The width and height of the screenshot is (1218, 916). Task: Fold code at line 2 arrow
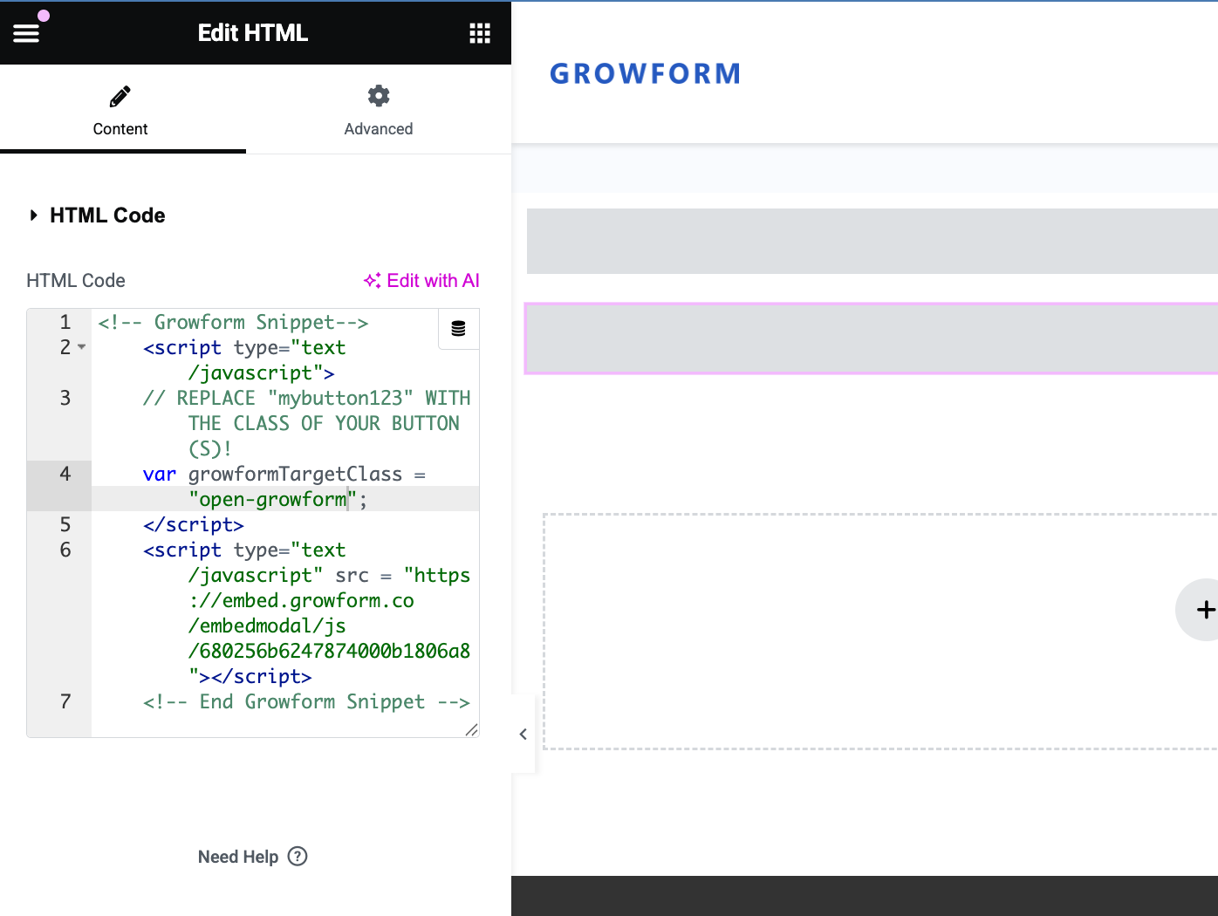81,347
